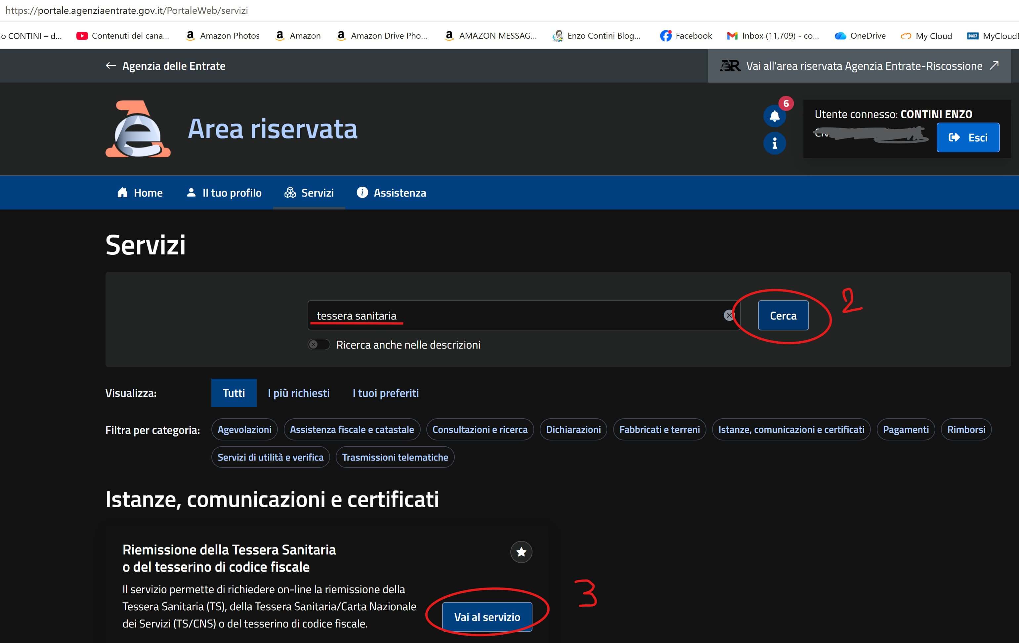The image size is (1019, 643).
Task: Toggle Ricerca anche nelle descrizioni switch
Action: [318, 345]
